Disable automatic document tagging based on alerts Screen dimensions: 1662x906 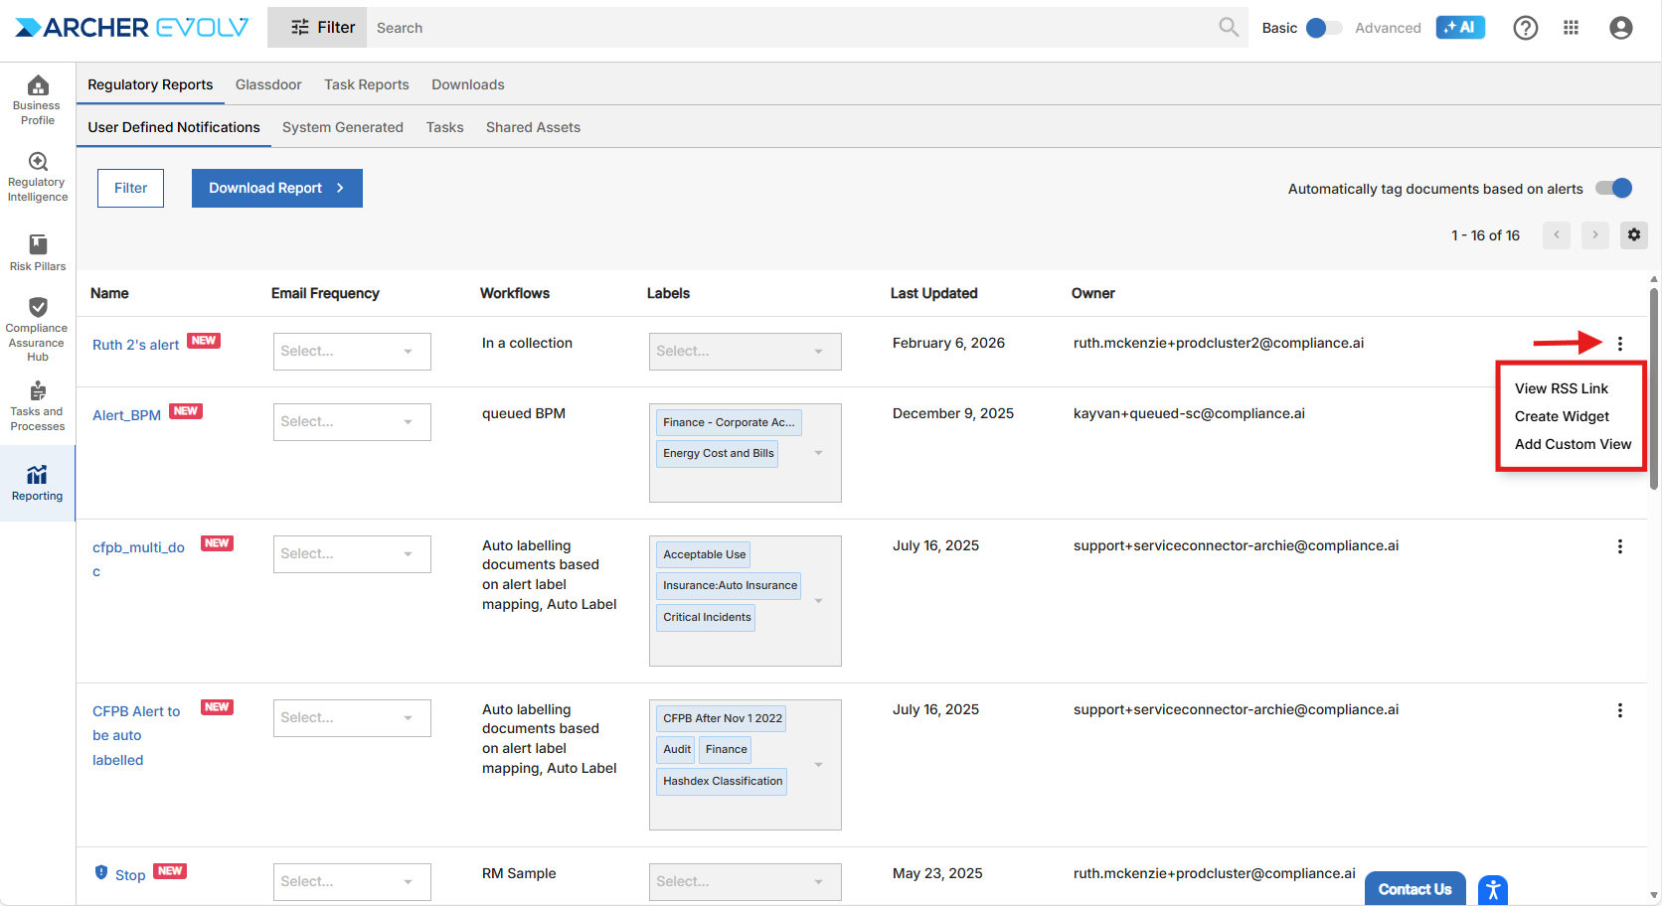coord(1613,188)
